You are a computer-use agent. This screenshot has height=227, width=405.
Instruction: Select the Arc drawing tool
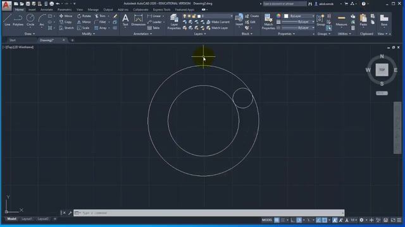coord(42,20)
